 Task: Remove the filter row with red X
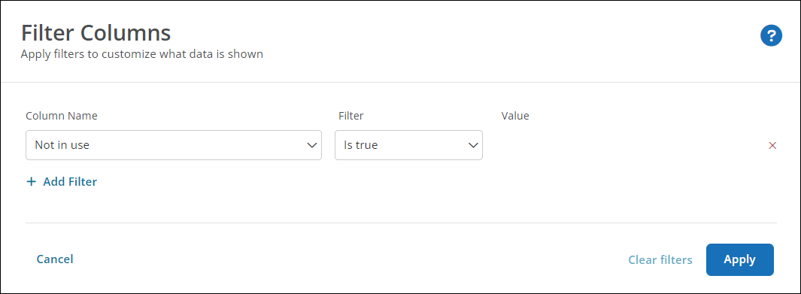(772, 145)
